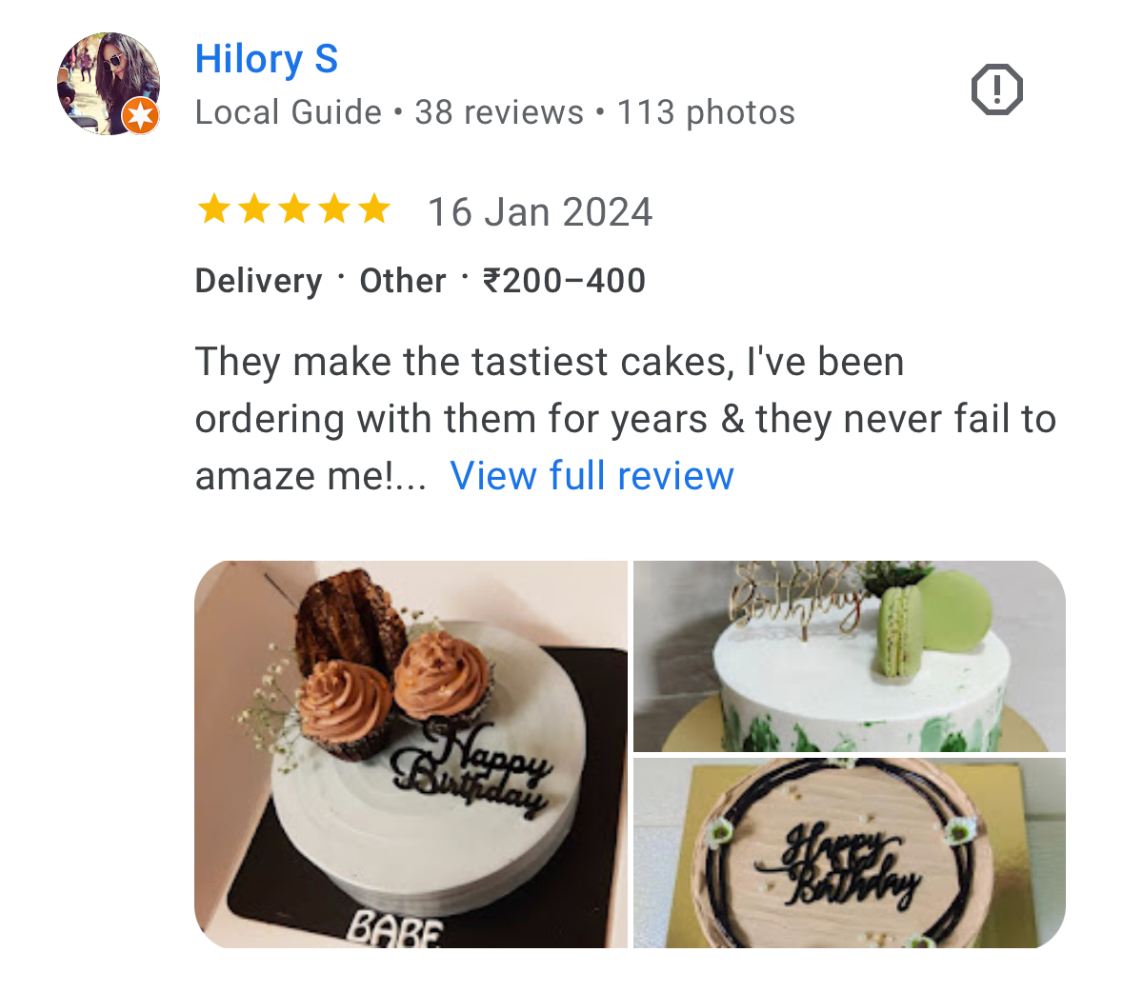Click the review date 16 Jan 2024
Screen dimensions: 1123x992
[x=539, y=212]
